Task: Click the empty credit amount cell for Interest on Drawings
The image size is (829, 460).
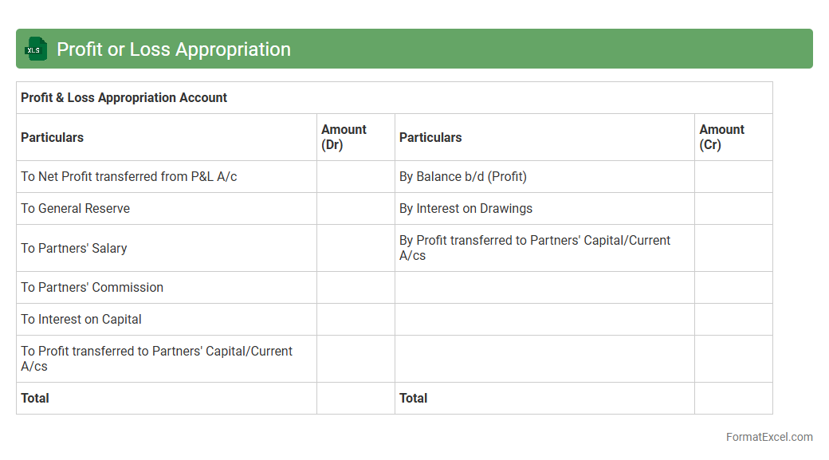Action: (x=733, y=209)
